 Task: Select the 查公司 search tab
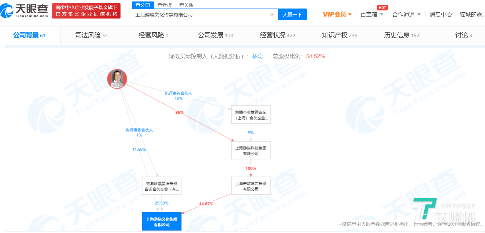click(x=143, y=5)
